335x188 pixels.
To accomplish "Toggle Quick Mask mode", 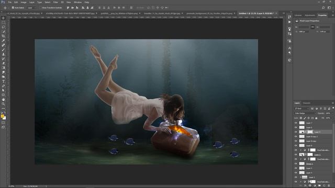I will [x=3, y=123].
